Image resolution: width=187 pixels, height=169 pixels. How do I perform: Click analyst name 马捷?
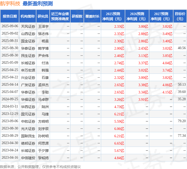tap(45, 114)
